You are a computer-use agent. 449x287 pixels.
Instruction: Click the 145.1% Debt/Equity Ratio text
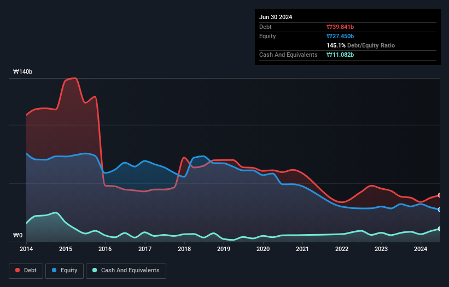[x=360, y=45]
